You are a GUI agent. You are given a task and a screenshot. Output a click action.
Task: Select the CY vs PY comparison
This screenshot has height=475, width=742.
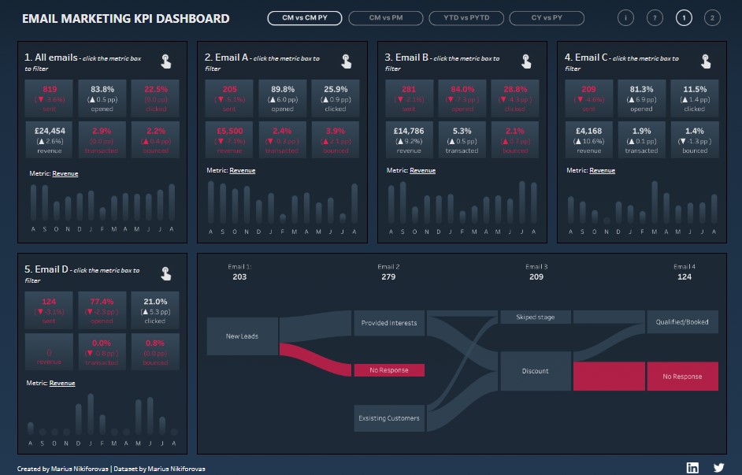coord(547,18)
